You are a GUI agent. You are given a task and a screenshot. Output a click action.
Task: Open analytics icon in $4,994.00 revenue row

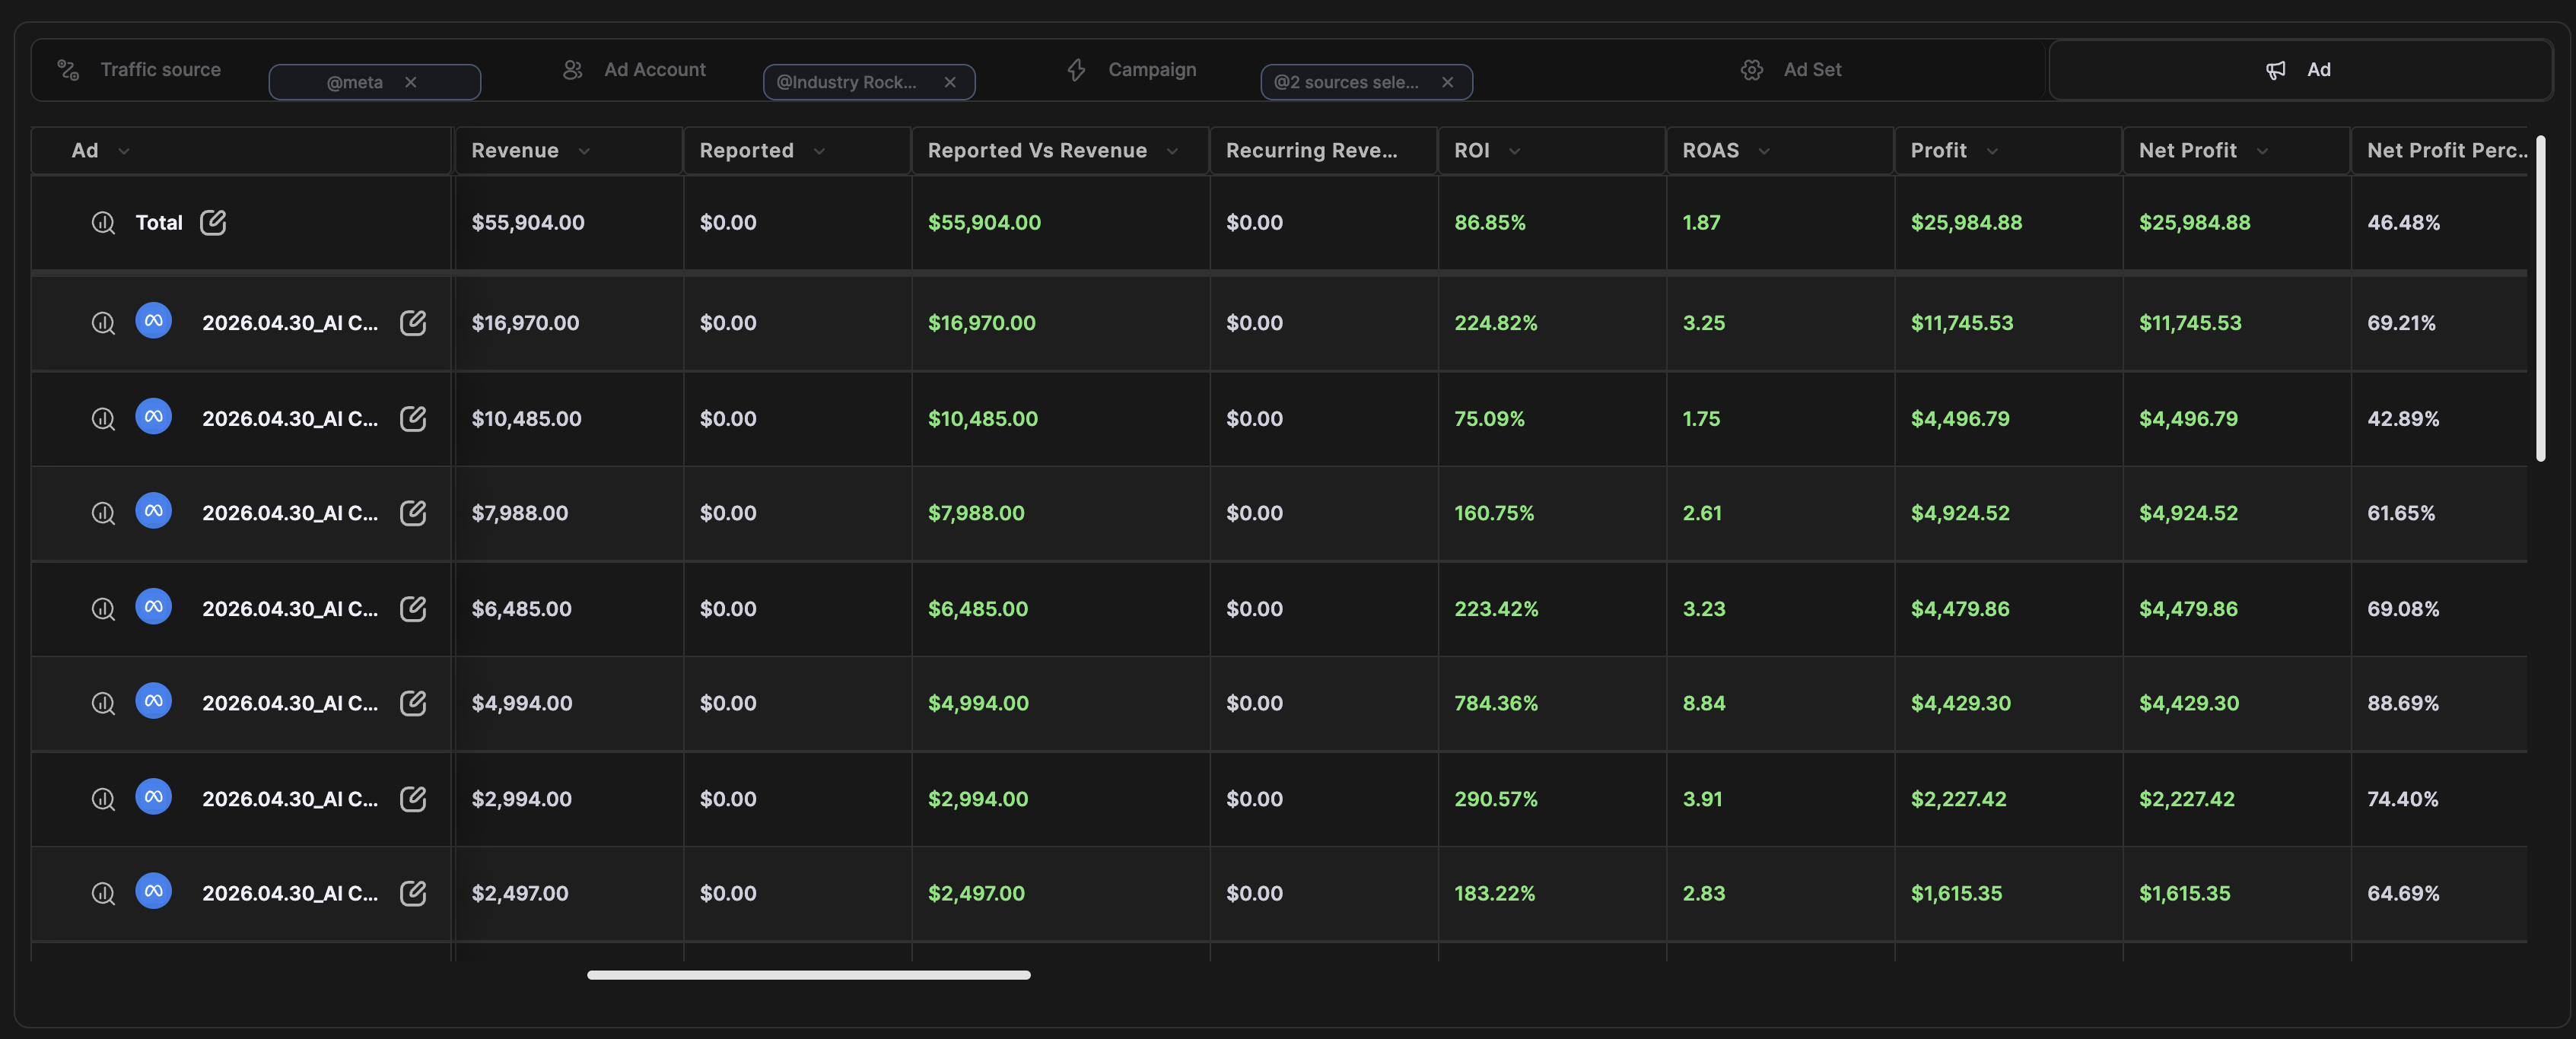[x=103, y=703]
